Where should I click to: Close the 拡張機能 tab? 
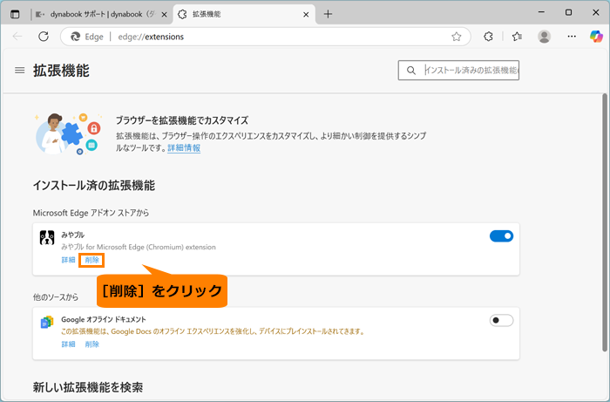click(306, 15)
